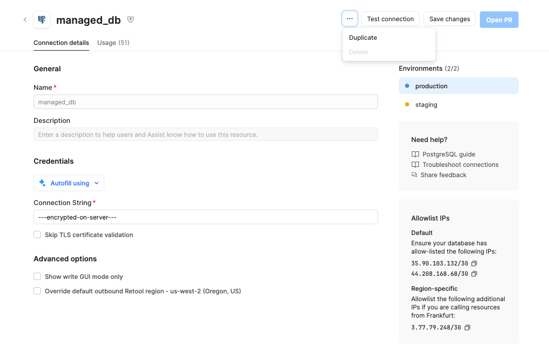Screen dimensions: 549x360
Task: Switch to the Usage tab
Action: (113, 43)
